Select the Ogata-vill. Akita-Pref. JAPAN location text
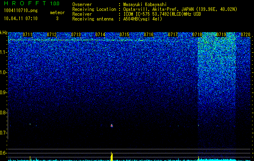254x161 pixels. 180,9
